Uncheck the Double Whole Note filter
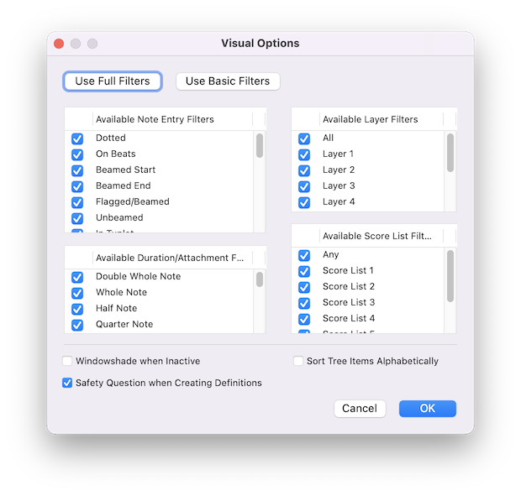This screenshot has width=521, height=496. tap(77, 277)
